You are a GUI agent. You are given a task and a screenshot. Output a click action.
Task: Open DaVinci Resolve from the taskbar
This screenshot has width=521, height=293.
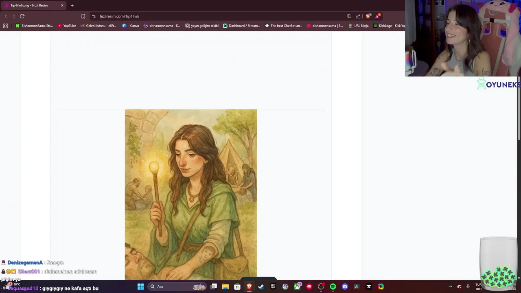pos(357,286)
